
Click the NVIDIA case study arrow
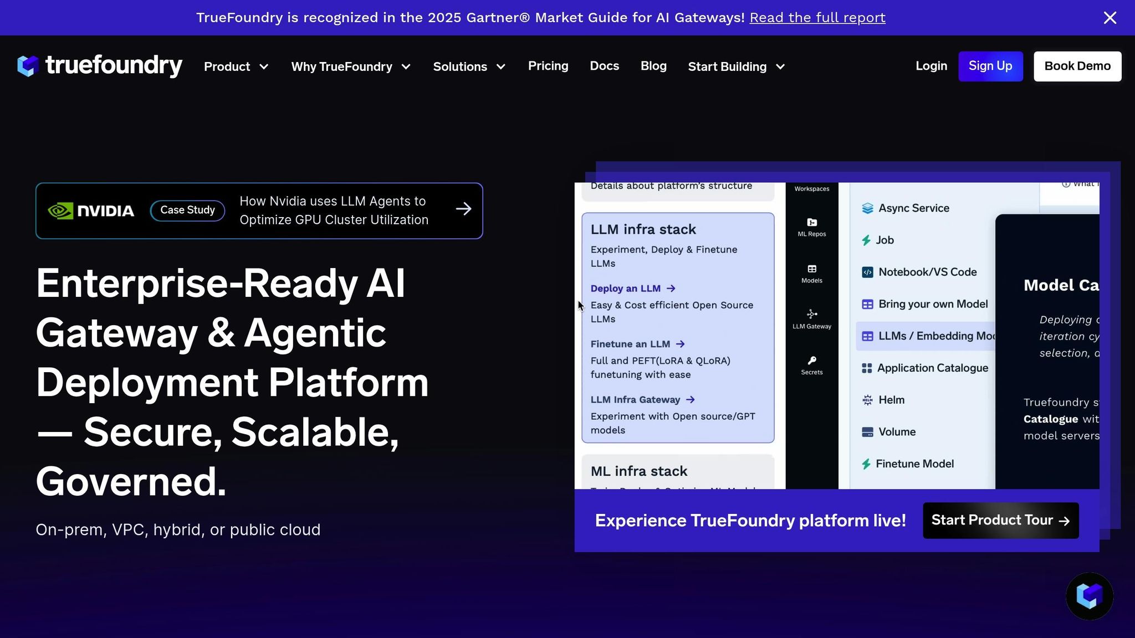click(x=463, y=209)
